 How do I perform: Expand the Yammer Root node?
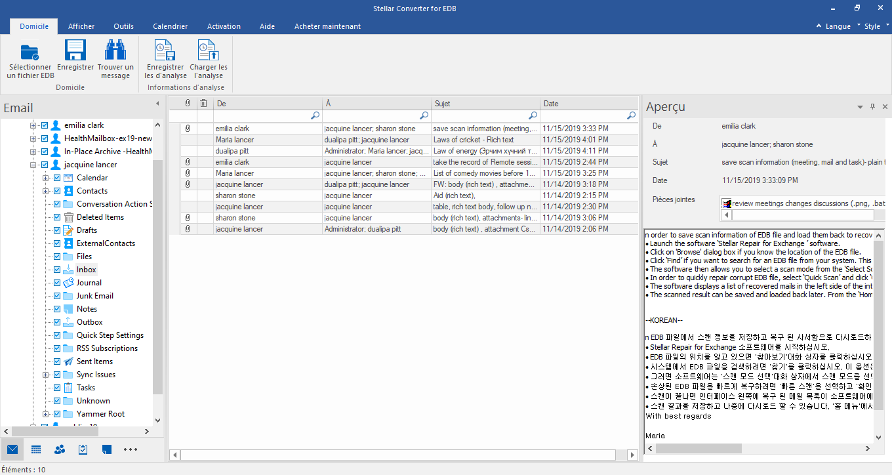[x=46, y=414]
